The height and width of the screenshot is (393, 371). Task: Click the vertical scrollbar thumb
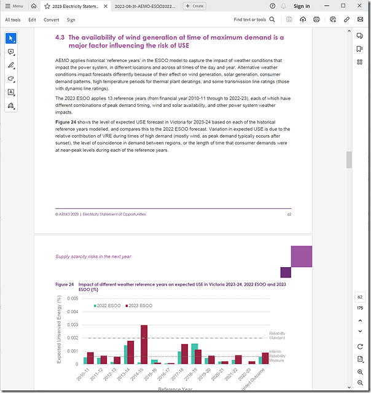tap(349, 160)
